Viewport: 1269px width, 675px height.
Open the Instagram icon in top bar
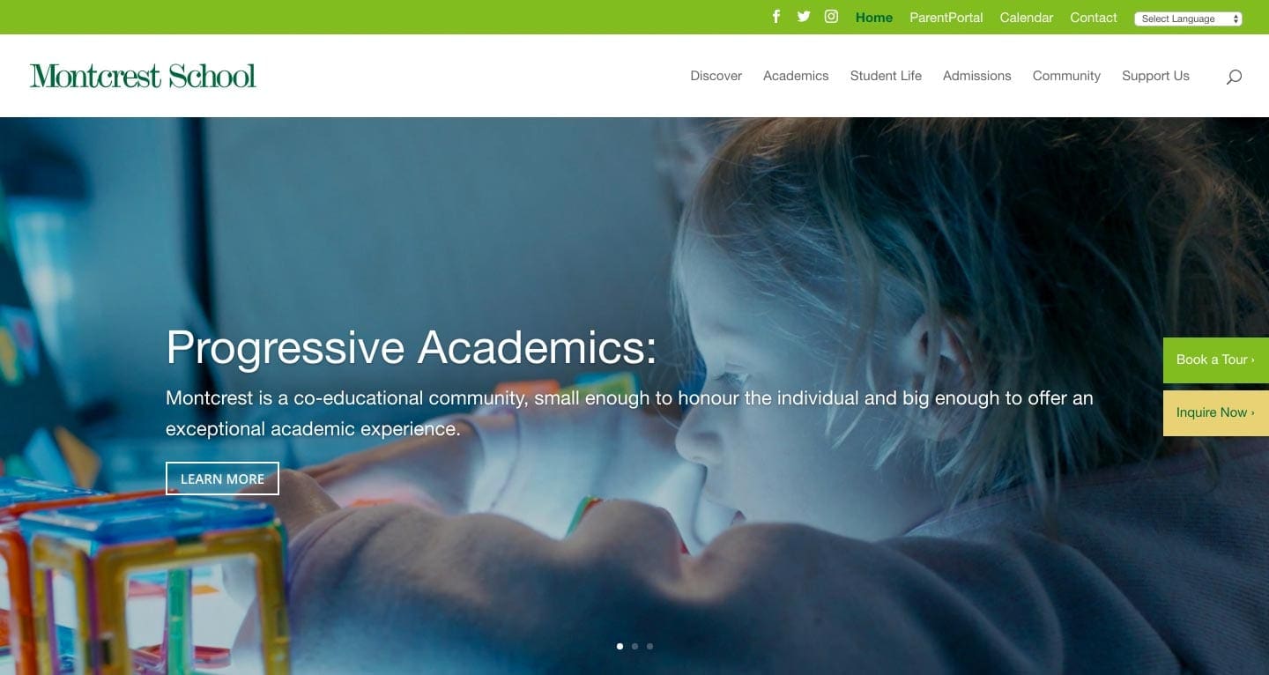[x=831, y=17]
